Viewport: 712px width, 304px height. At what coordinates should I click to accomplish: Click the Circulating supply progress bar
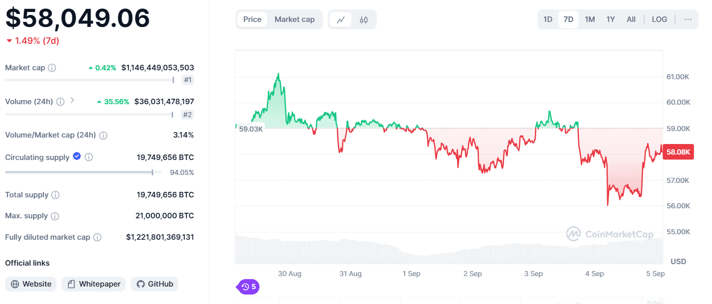coord(83,172)
